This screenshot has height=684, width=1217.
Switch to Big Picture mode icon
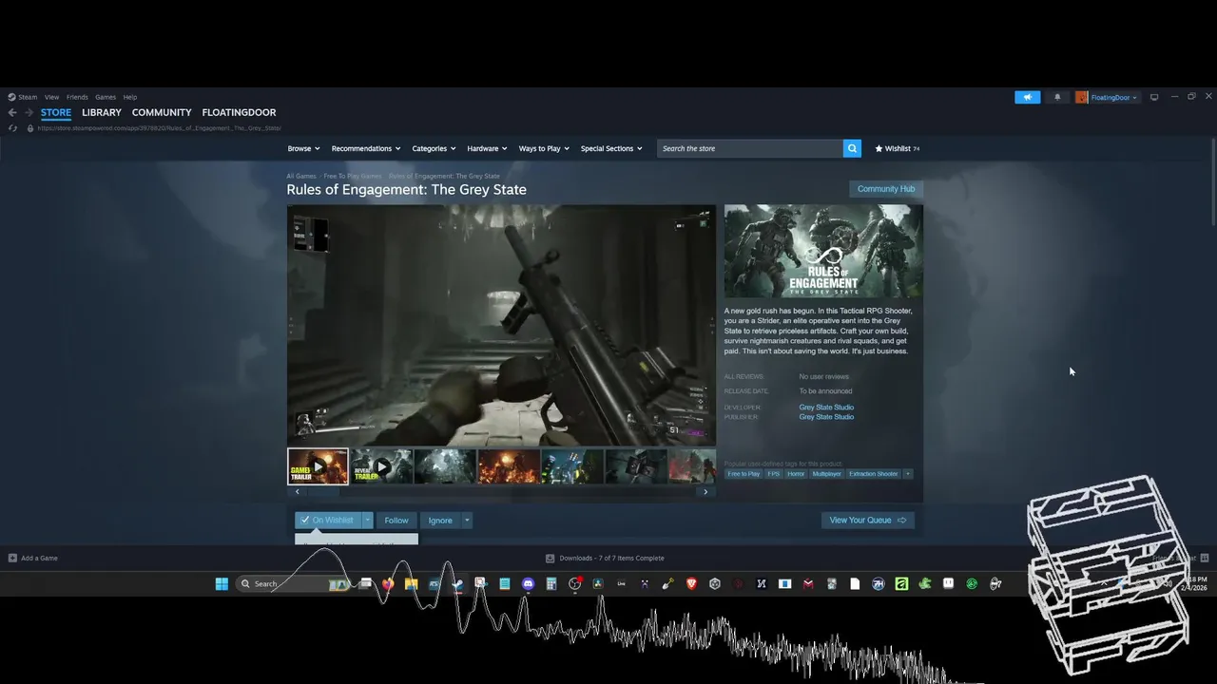click(1154, 97)
